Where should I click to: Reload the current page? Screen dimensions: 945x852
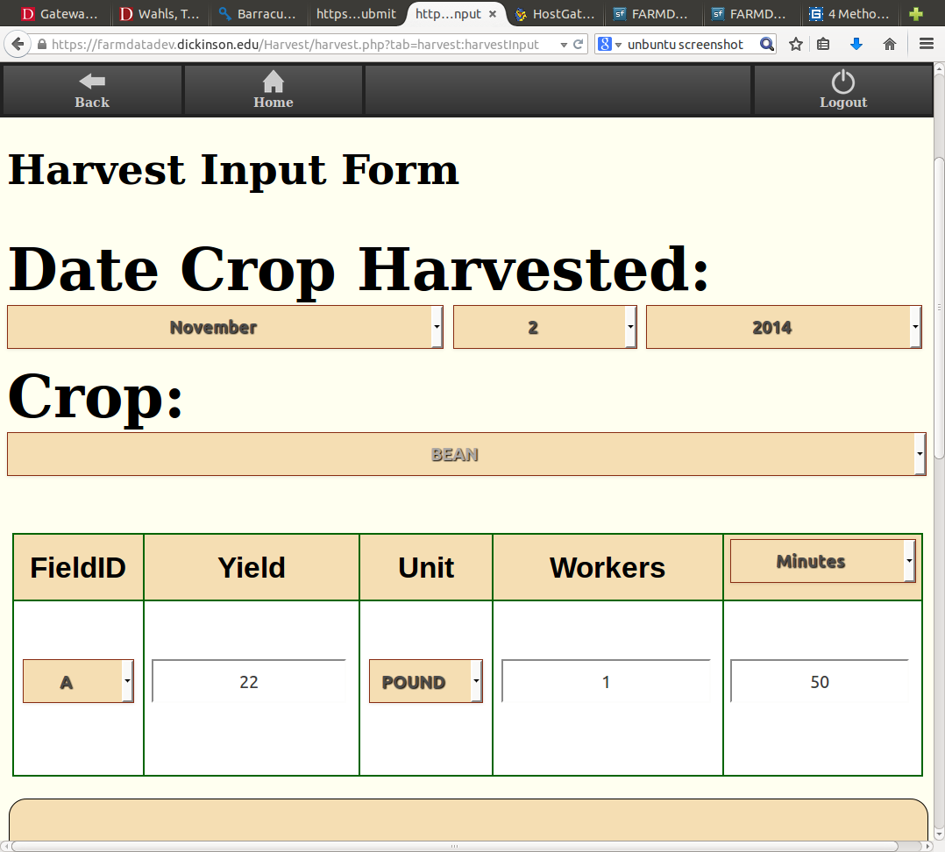[x=578, y=43]
